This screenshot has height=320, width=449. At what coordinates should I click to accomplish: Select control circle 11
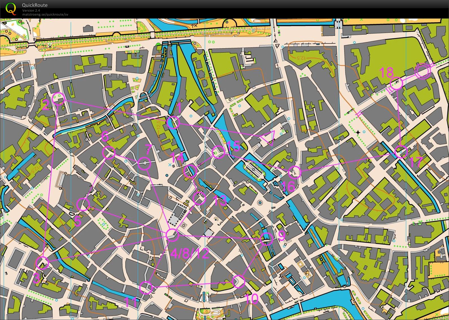tap(146, 288)
